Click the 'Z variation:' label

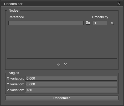click(16, 90)
